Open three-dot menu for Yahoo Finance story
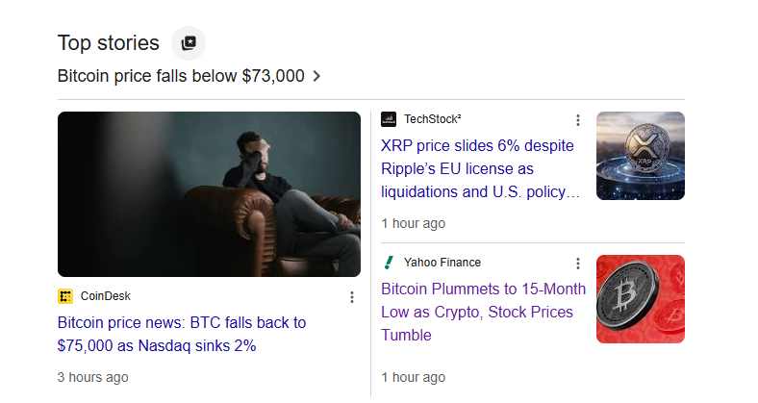 pos(578,264)
